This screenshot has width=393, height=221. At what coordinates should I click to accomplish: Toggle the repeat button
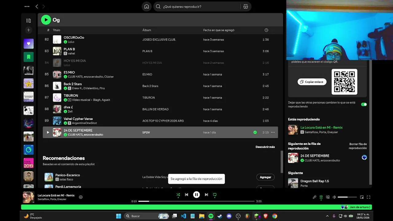tap(215, 195)
